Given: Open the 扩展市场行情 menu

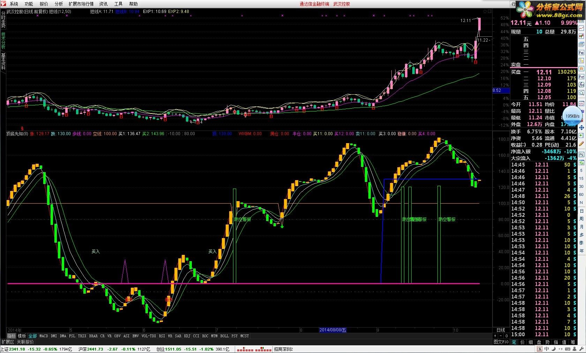Looking at the screenshot, I should coord(81,4).
